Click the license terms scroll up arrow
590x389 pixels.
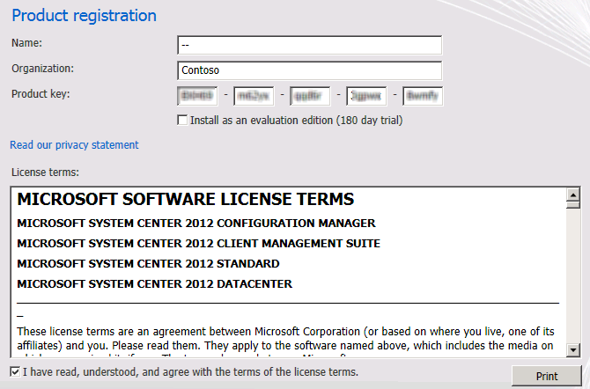(x=572, y=196)
